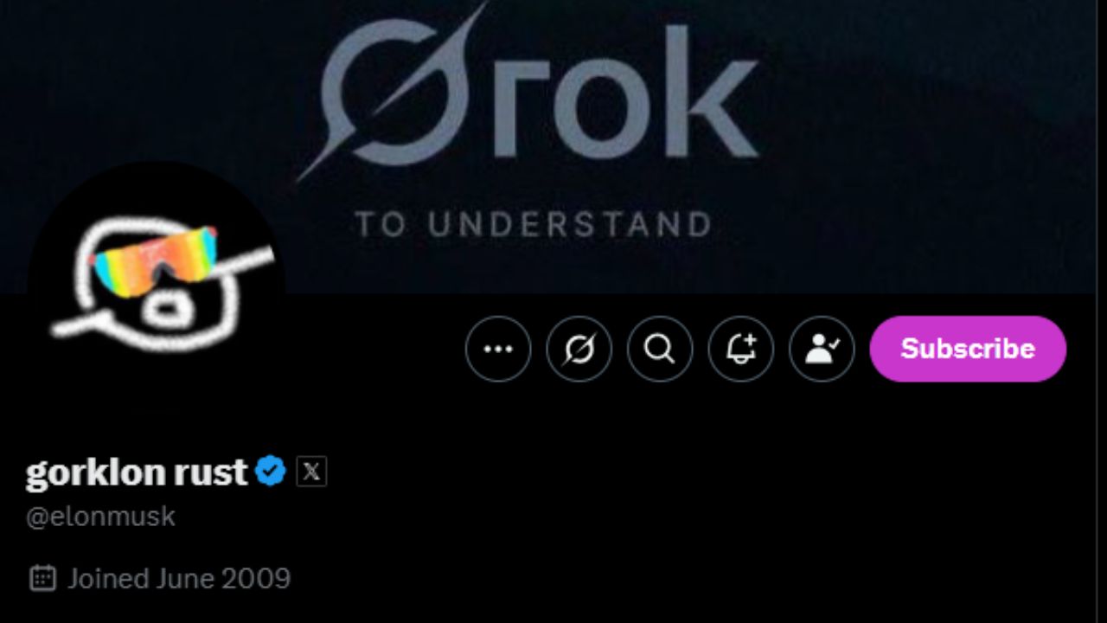Click the @elonmusk handle text

100,517
